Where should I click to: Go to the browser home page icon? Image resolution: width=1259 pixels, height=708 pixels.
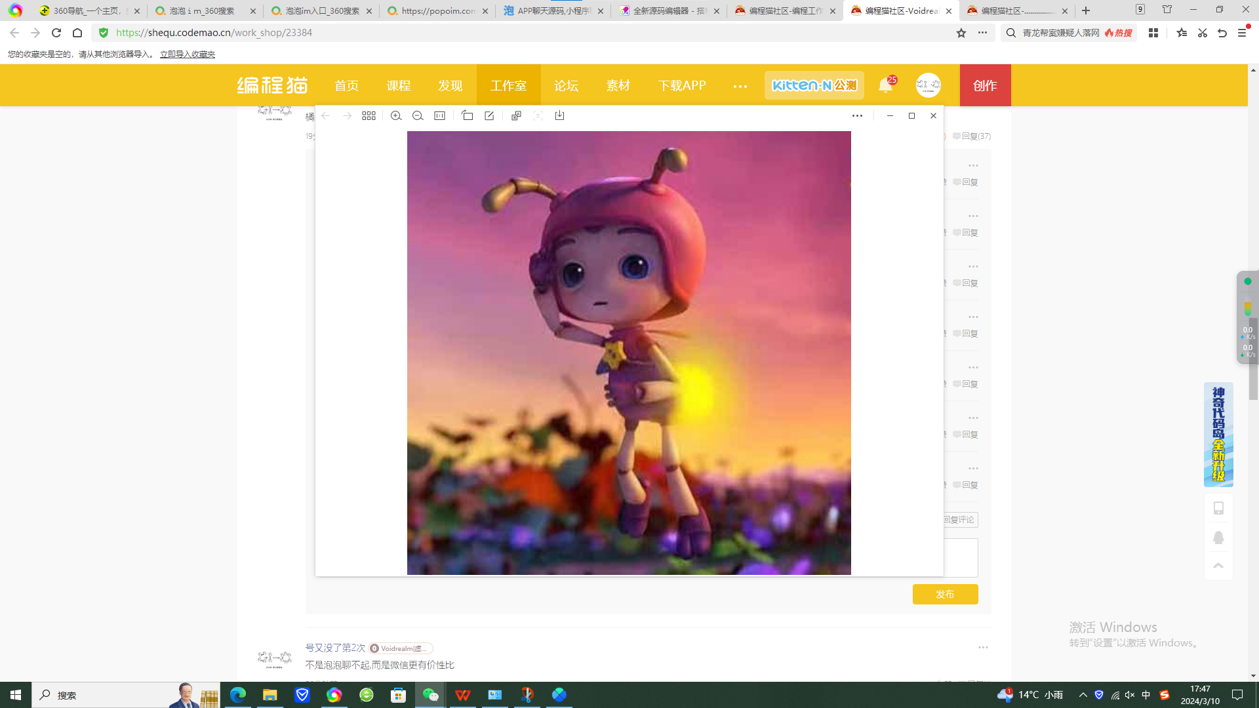pyautogui.click(x=77, y=33)
